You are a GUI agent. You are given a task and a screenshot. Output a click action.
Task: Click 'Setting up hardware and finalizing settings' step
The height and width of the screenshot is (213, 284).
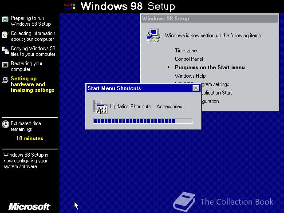pyautogui.click(x=32, y=84)
